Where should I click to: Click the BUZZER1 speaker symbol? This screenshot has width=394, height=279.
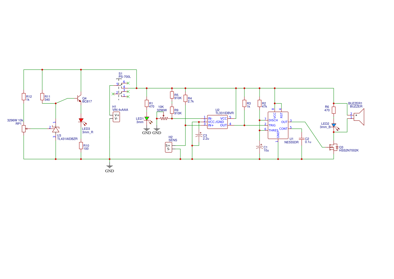(358, 116)
